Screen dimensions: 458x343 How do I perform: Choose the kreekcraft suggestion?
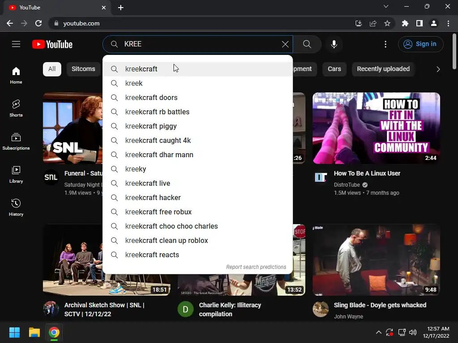pyautogui.click(x=198, y=69)
